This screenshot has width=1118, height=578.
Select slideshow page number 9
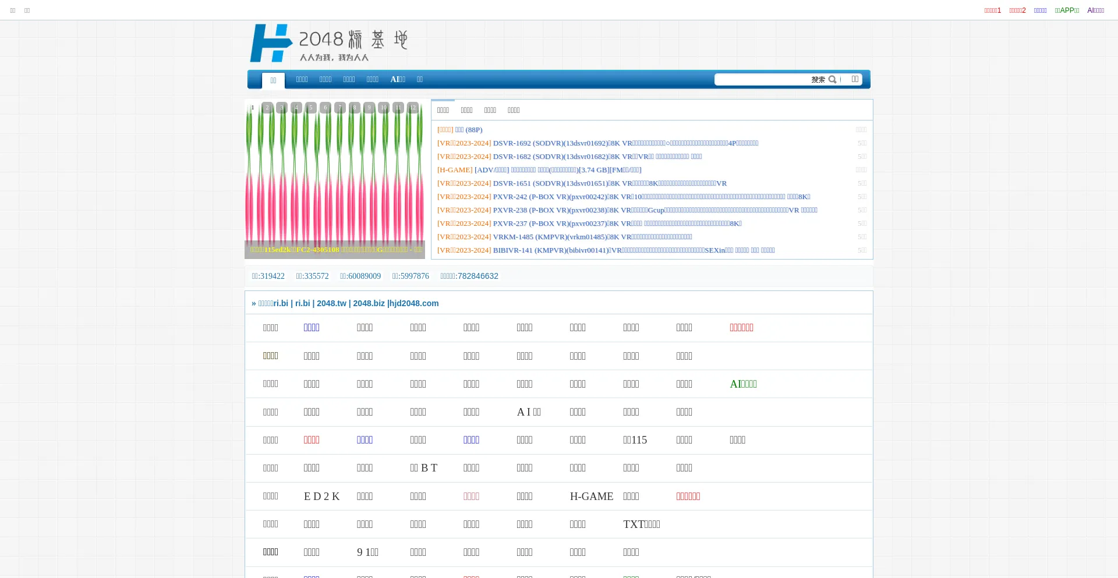pos(369,108)
